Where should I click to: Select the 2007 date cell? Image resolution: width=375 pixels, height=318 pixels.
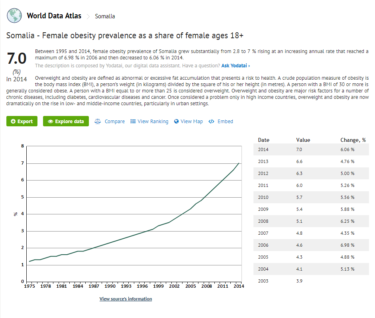[263, 233]
